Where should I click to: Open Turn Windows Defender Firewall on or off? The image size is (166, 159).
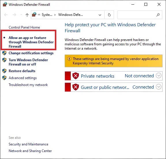(x=28, y=62)
